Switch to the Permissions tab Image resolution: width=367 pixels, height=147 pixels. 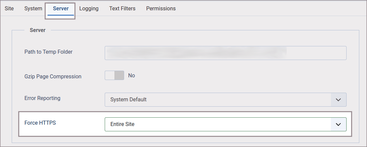point(161,8)
